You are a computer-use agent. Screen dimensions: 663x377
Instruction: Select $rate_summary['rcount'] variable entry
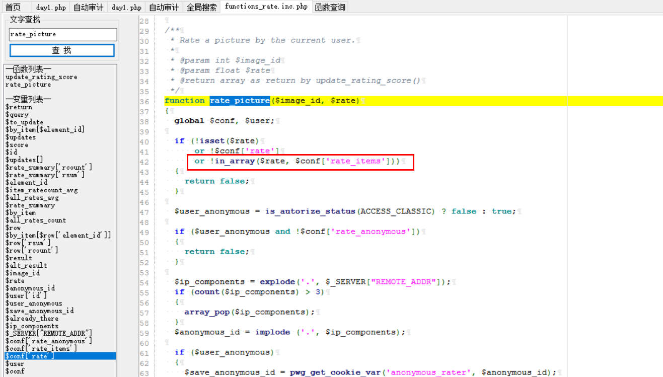click(x=49, y=168)
